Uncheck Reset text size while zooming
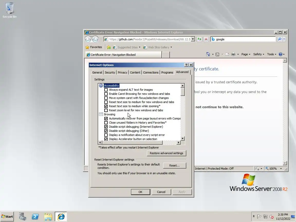 (x=106, y=106)
